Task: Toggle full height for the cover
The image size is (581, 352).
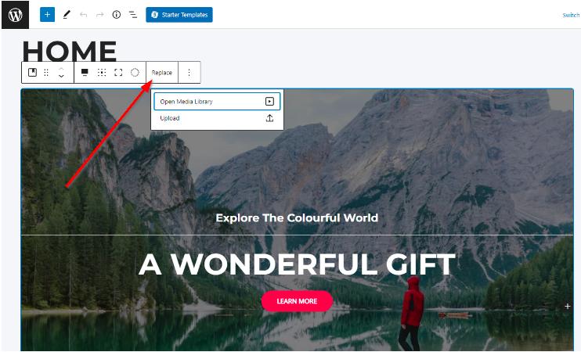Action: tap(118, 73)
